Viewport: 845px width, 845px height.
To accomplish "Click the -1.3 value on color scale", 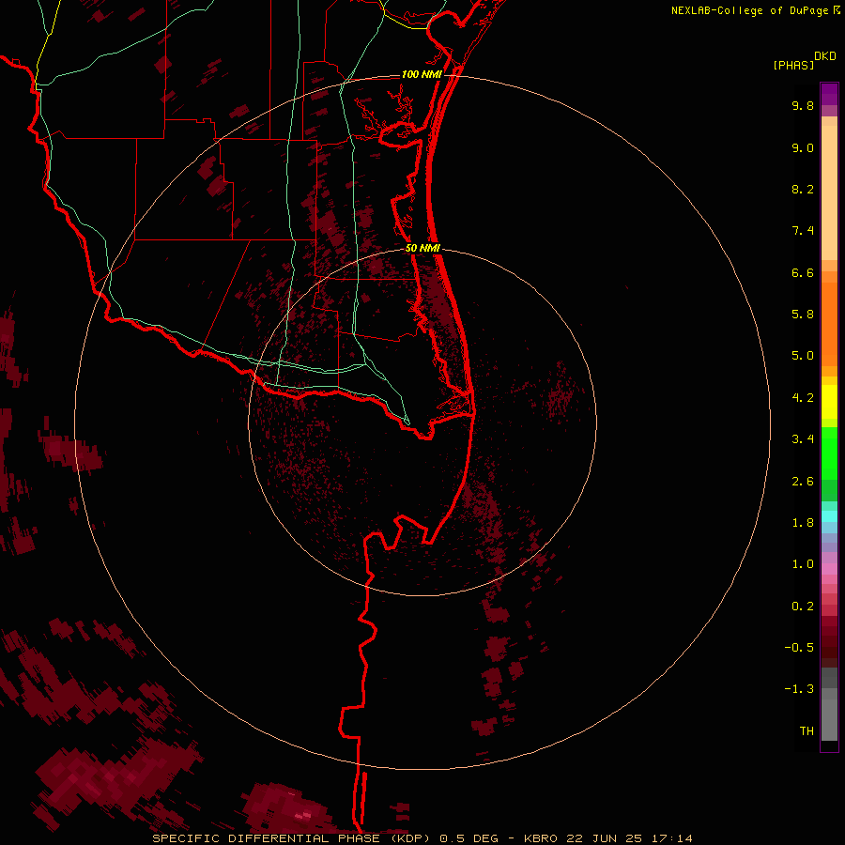I will 799,689.
